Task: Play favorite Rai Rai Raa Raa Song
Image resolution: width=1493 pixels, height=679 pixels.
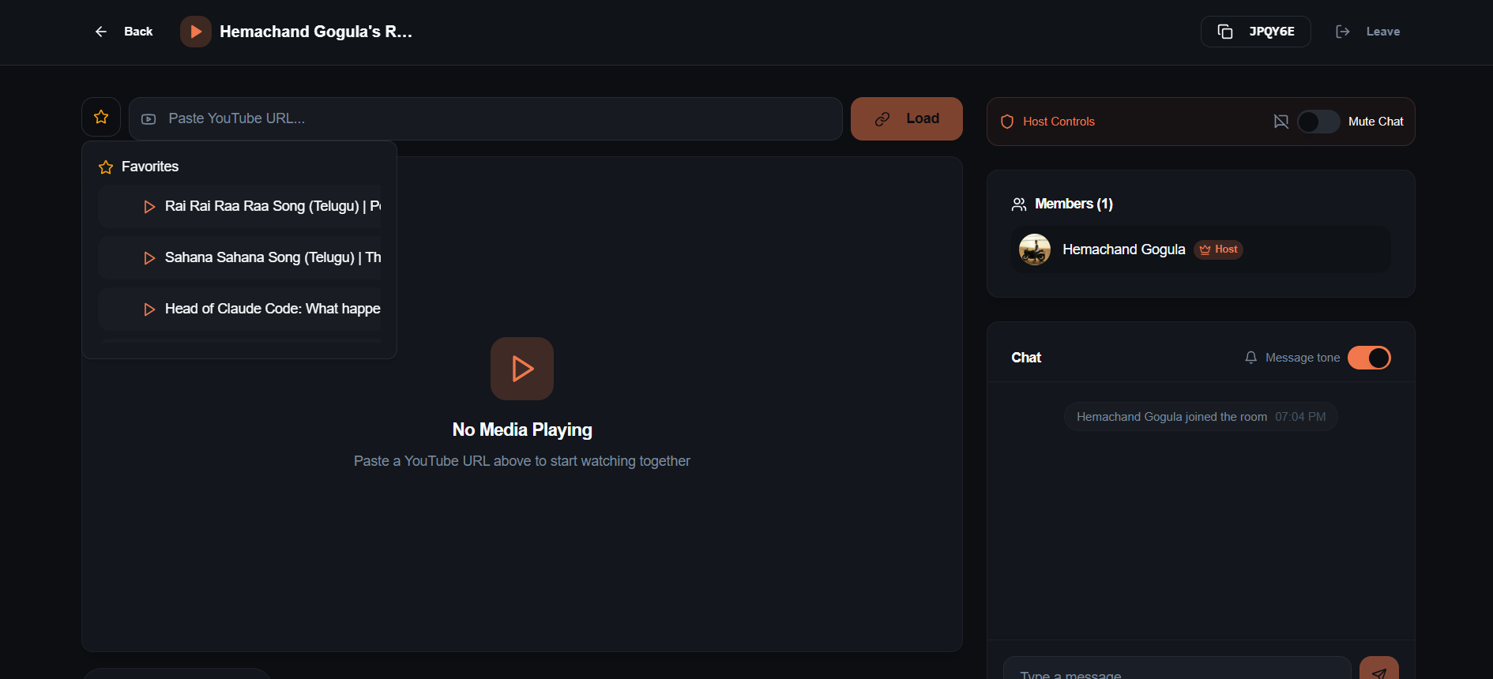Action: click(240, 207)
